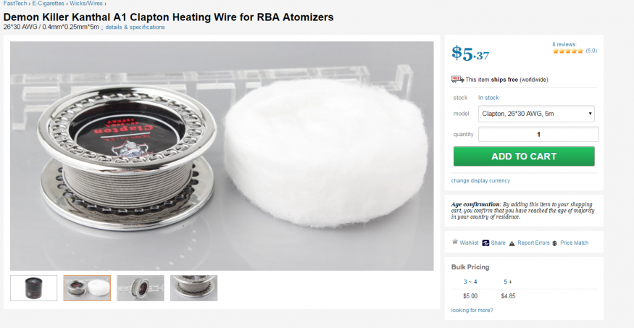Viewport: 634px width, 328px height.
Task: Select the first black box thumbnail
Action: (33, 288)
